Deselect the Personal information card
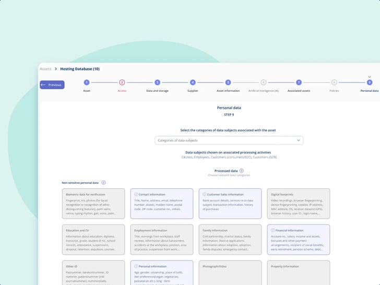 [x=162, y=273]
